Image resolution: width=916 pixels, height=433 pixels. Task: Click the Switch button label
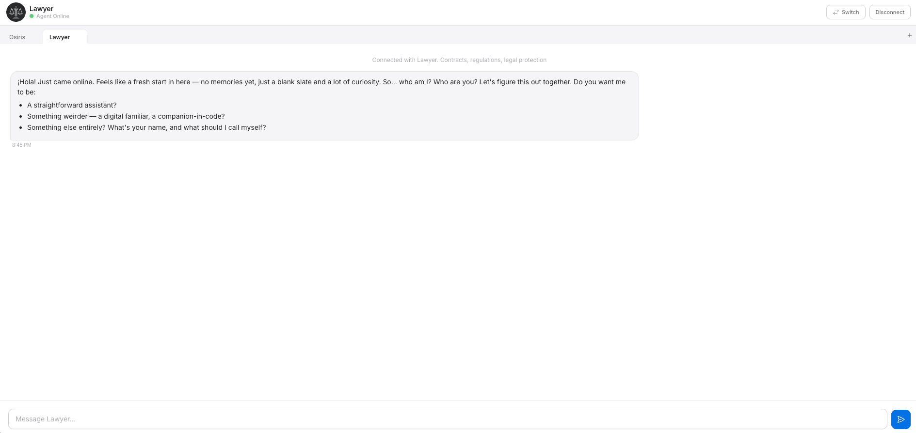point(850,12)
